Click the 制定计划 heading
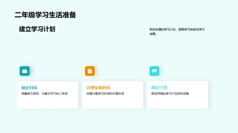The image size is (238, 133). tap(159, 88)
